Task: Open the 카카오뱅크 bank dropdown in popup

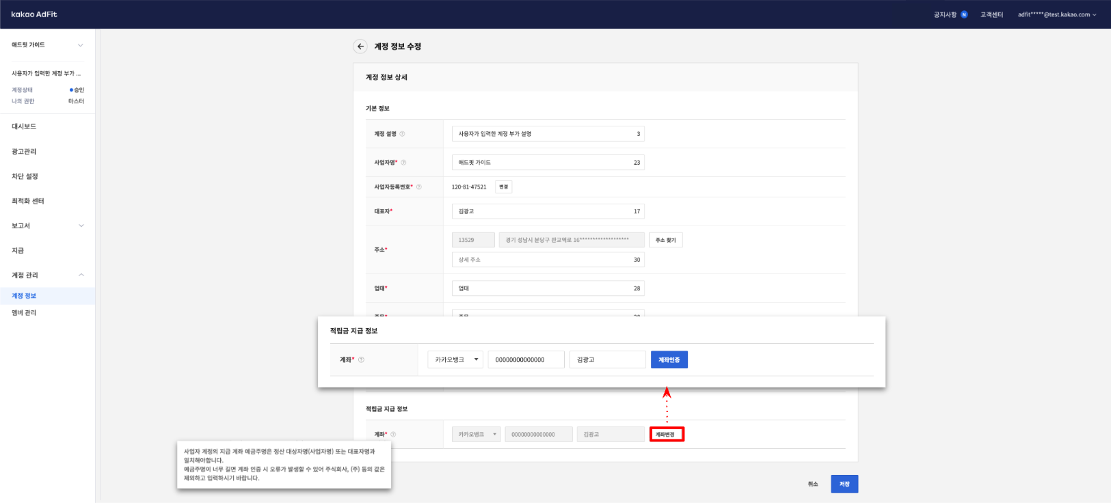Action: coord(455,359)
